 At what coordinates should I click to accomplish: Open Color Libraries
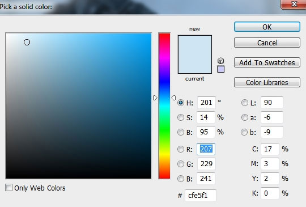click(267, 82)
